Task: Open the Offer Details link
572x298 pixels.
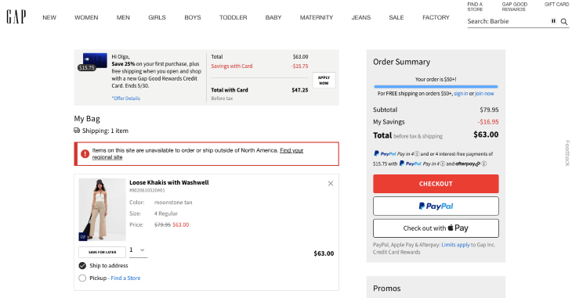Action: tap(126, 99)
